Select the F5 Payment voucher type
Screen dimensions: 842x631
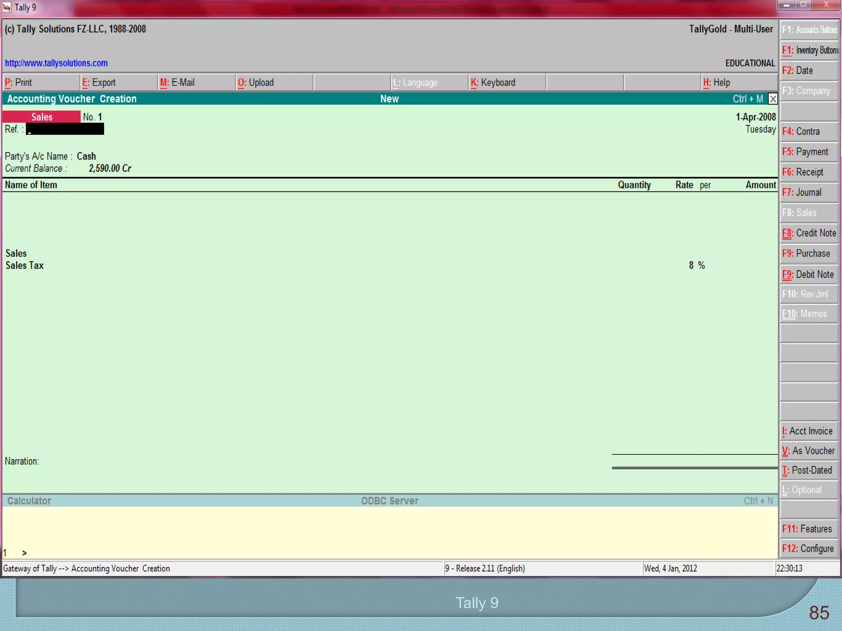[x=808, y=152]
